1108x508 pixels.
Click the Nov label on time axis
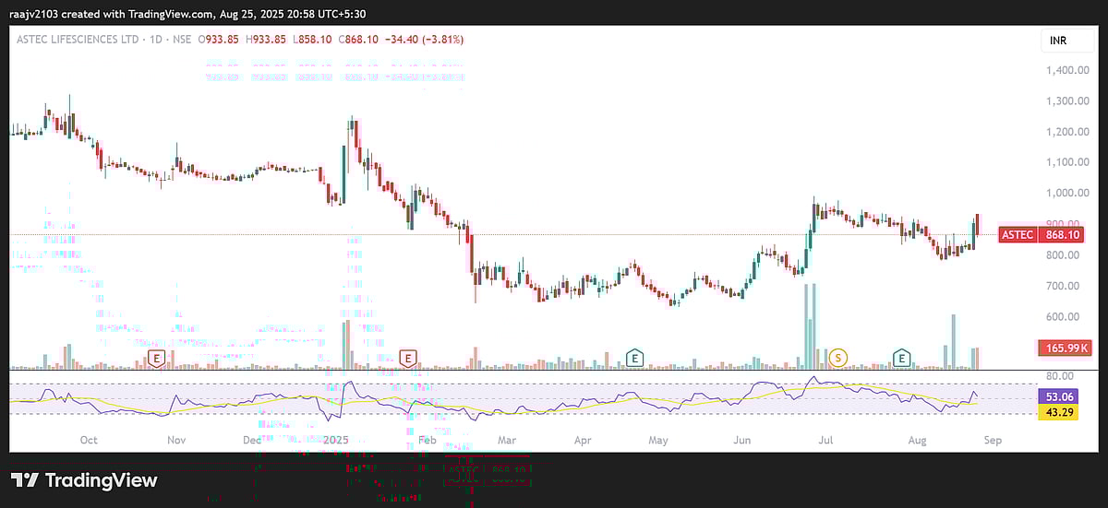tap(177, 440)
